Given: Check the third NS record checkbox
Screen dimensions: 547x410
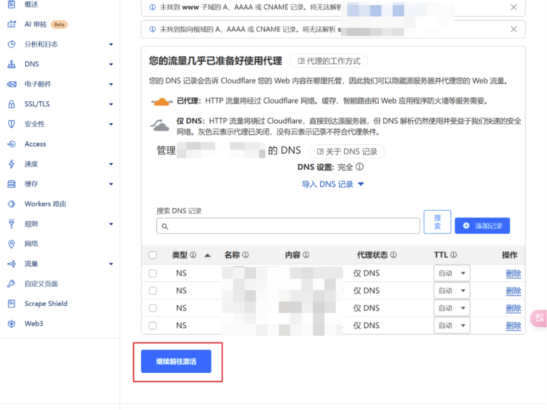Looking at the screenshot, I should 153,308.
